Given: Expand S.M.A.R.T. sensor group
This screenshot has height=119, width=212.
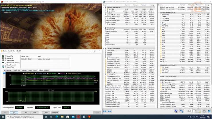Looking at the screenshot, I should [159, 76].
